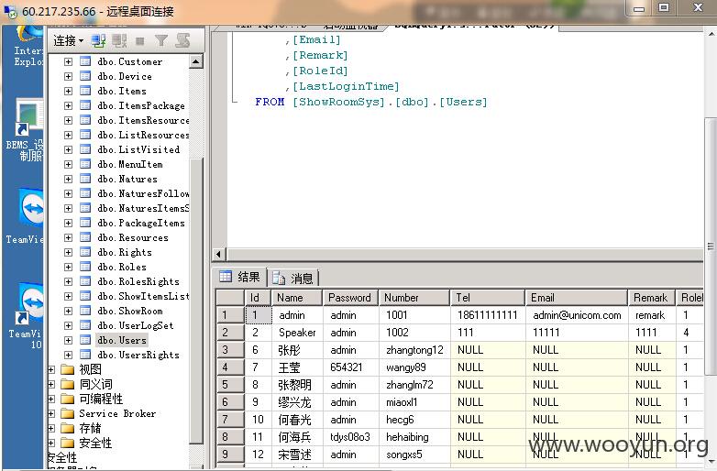Click the Email column header
The width and height of the screenshot is (717, 471).
tap(576, 298)
